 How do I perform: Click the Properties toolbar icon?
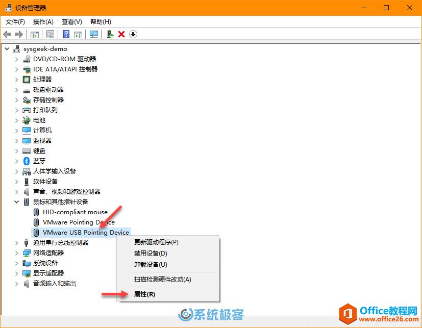tap(50, 34)
